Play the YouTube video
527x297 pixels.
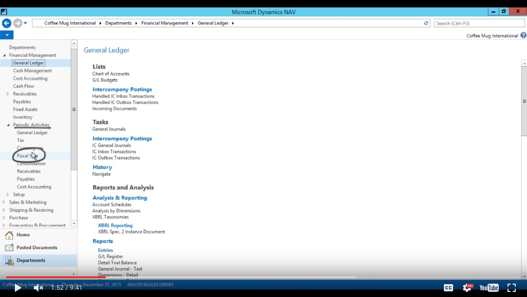(x=18, y=288)
